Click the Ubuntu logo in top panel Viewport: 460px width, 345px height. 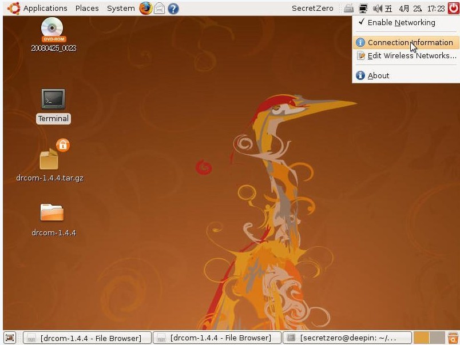pos(14,9)
